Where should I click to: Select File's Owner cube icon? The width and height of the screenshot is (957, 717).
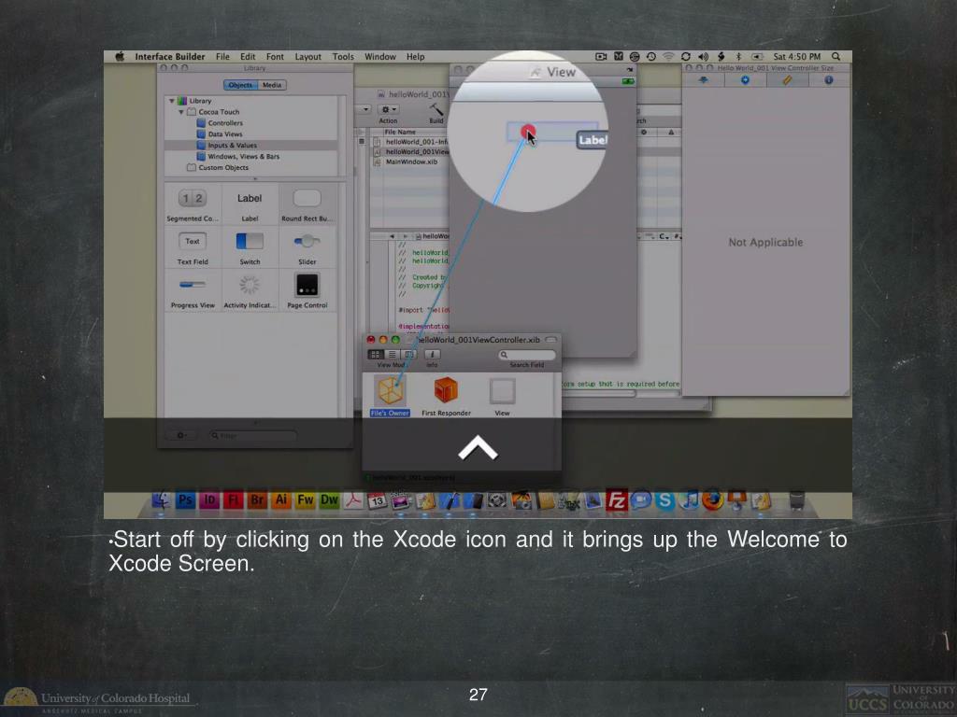point(390,391)
